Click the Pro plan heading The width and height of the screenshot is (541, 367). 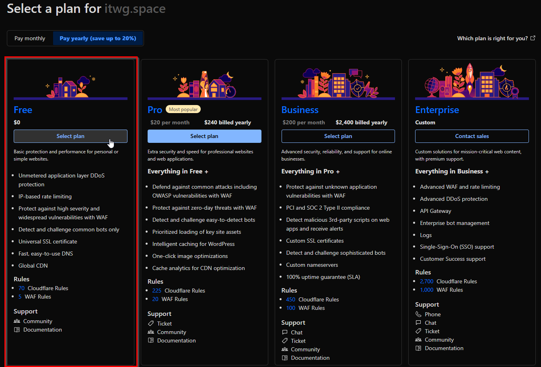coord(155,110)
